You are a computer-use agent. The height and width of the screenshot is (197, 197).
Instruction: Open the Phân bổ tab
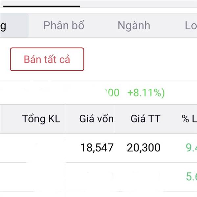coord(64,26)
